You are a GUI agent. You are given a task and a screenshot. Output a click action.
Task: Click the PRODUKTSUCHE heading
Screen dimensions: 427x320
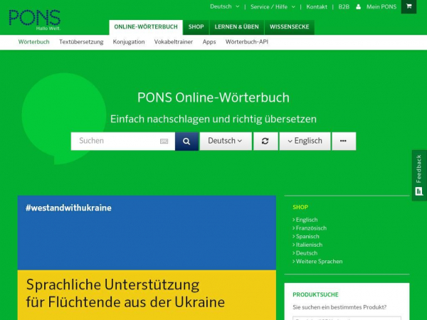[x=315, y=294]
